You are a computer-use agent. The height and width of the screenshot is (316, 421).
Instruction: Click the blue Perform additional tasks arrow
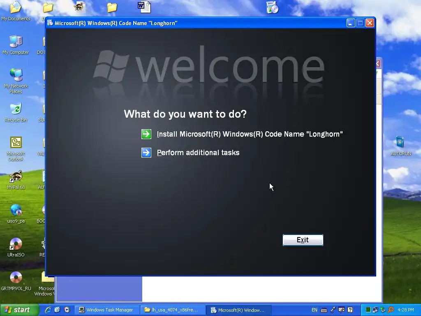pos(146,153)
